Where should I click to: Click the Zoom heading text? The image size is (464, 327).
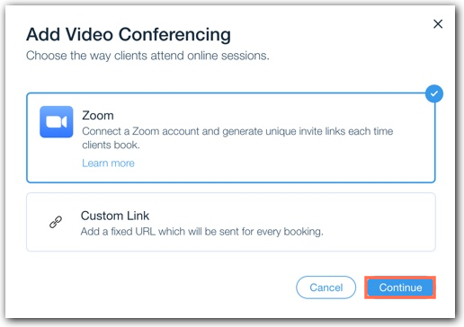[x=98, y=116]
